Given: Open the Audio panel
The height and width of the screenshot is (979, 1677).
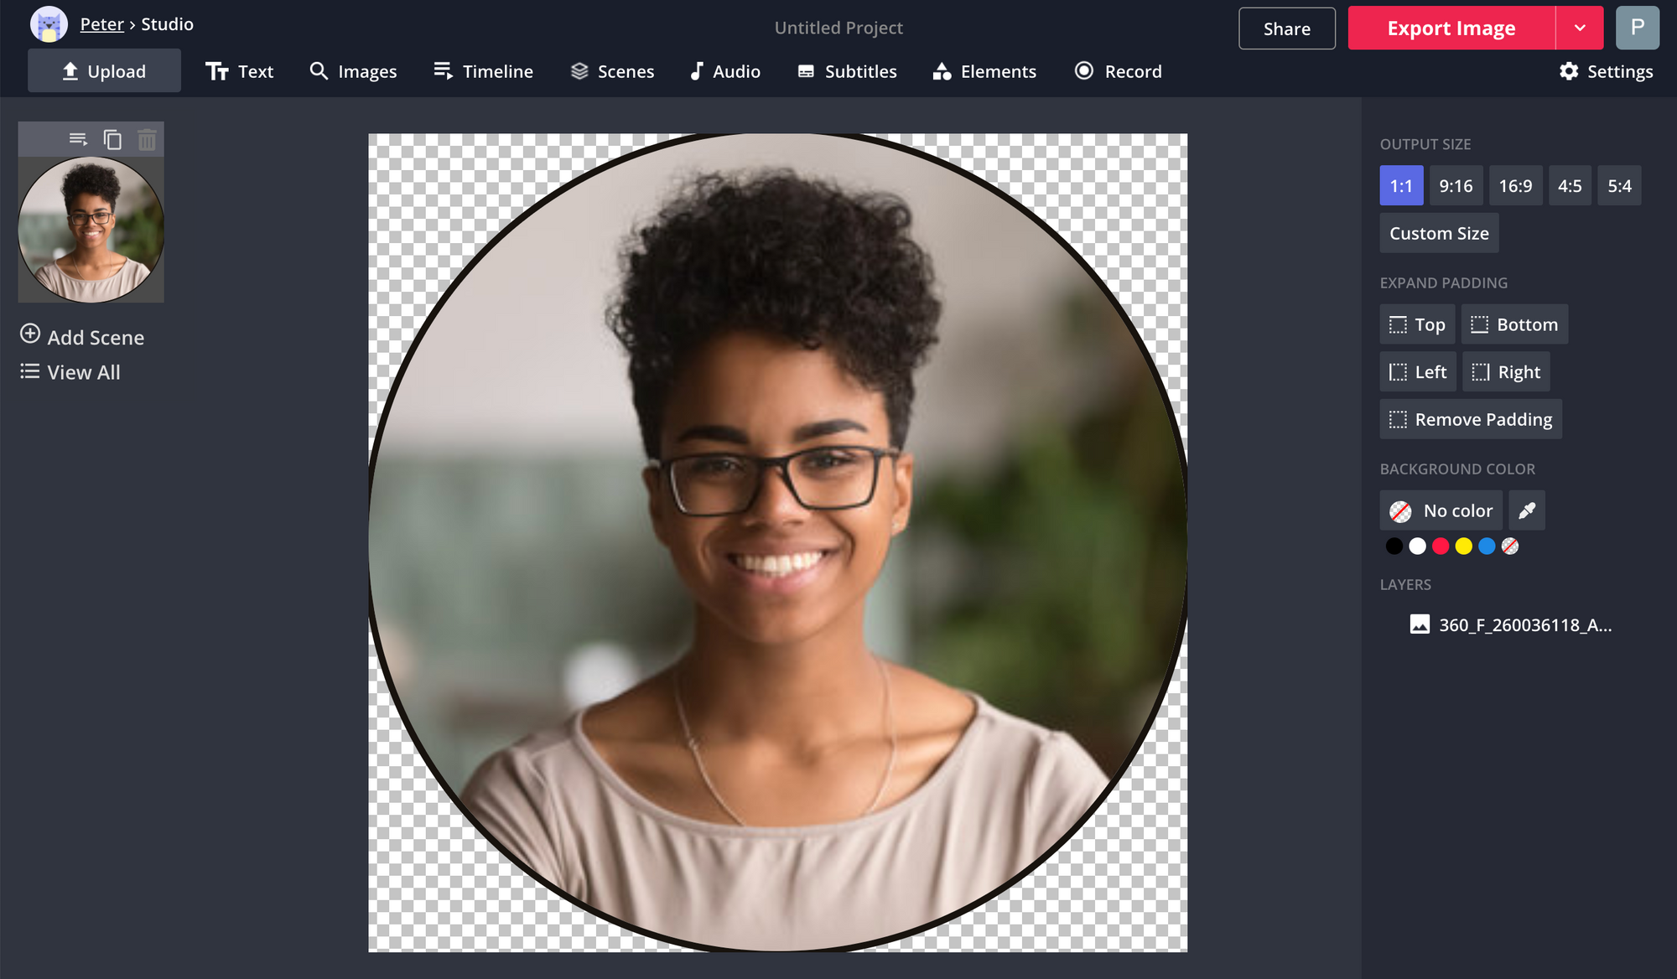Looking at the screenshot, I should (x=724, y=71).
